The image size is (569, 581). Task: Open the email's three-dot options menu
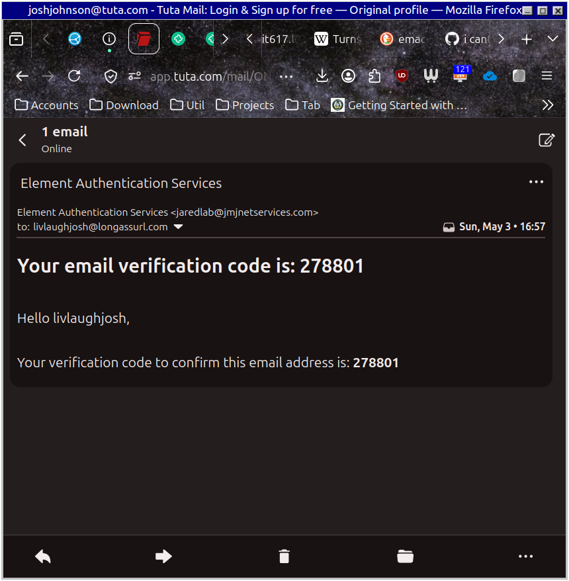(536, 182)
